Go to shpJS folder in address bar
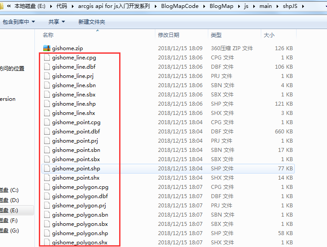This screenshot has width=327, height=247. coord(290,6)
